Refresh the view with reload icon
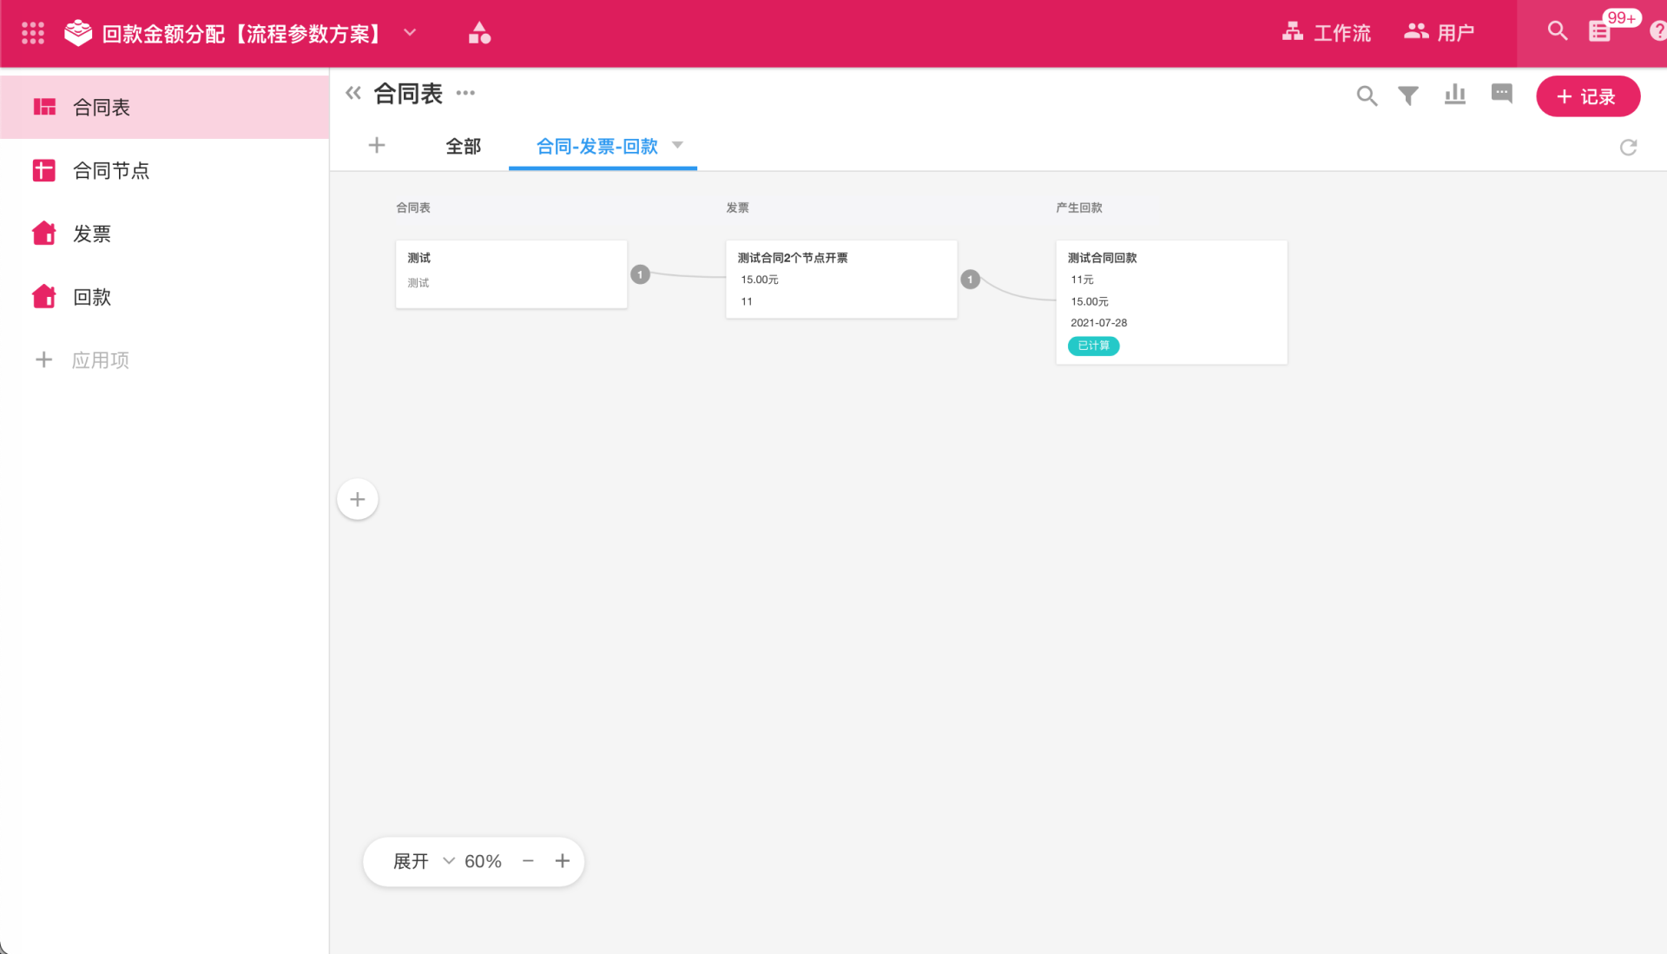1667x954 pixels. point(1628,148)
